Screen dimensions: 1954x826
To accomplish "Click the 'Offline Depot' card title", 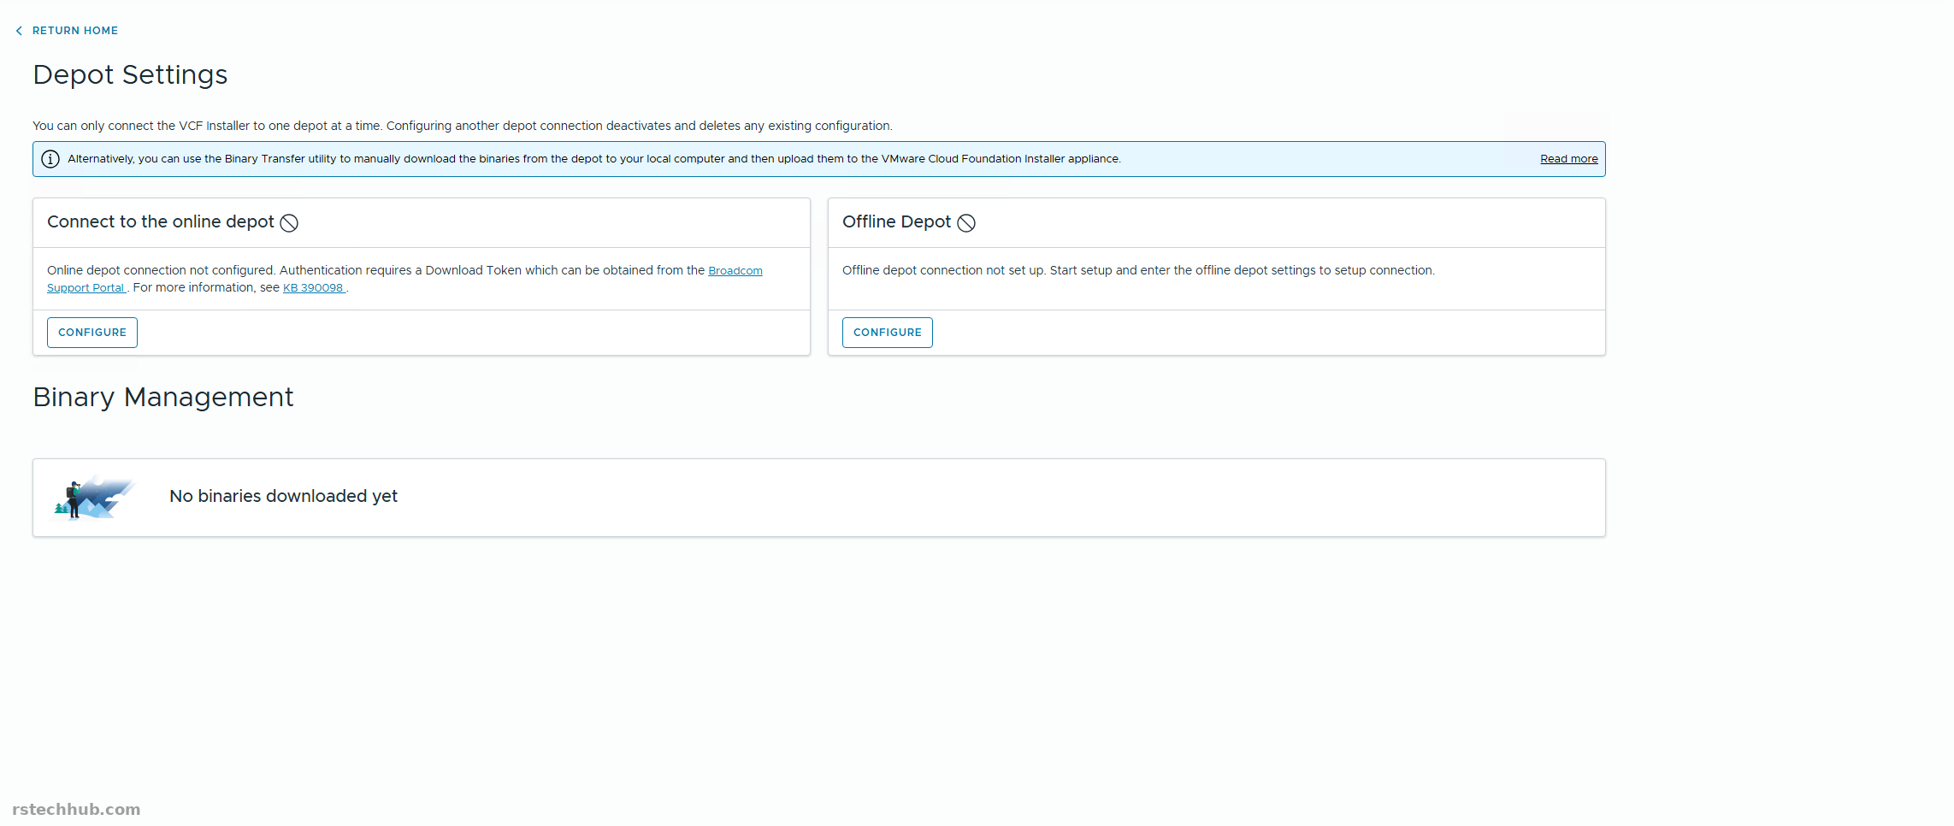I will pos(896,221).
